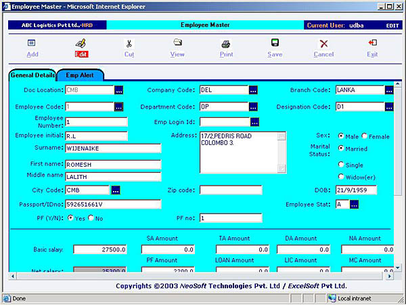Click the Cancel X icon

(x=323, y=43)
